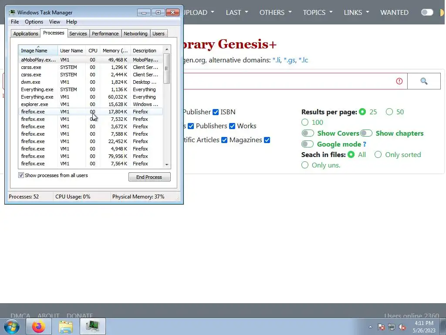Enable the Show Covers toggle
This screenshot has width=446, height=335.
click(x=308, y=133)
